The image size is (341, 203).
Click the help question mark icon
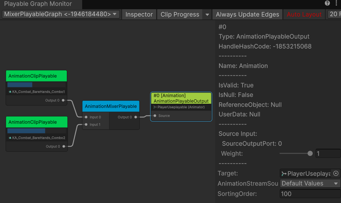coord(327,3)
